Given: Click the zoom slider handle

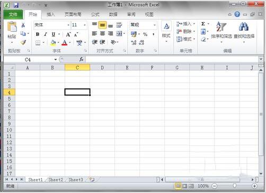Looking at the screenshot, I should pos(234,186).
